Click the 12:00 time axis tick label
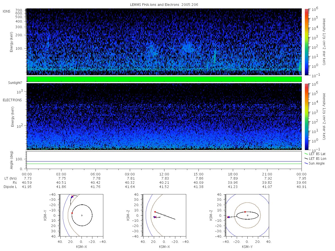This screenshot has width=335, height=251. point(164,174)
